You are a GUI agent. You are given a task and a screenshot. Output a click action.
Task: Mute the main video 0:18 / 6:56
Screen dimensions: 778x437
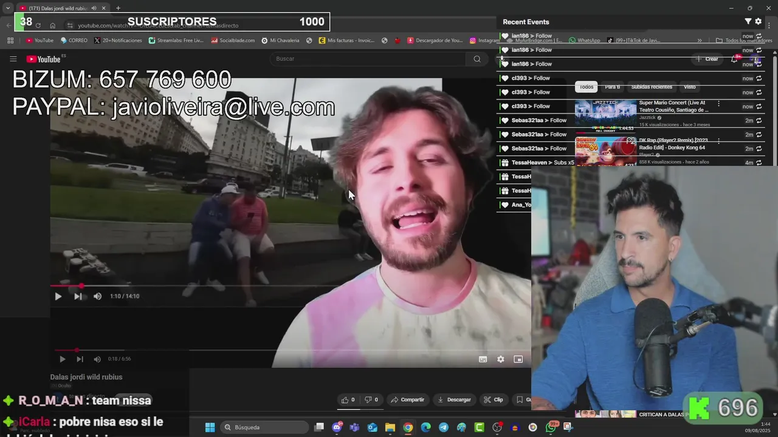point(97,359)
